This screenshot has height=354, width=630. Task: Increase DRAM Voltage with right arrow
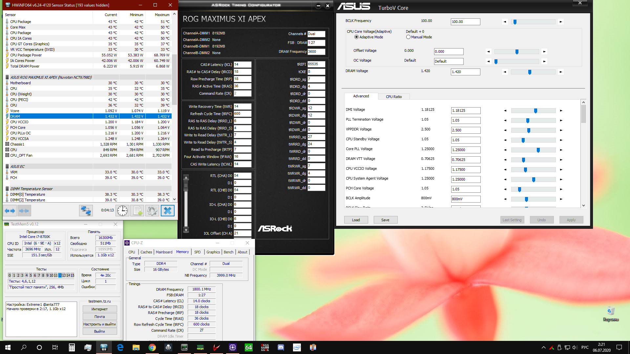point(561,72)
